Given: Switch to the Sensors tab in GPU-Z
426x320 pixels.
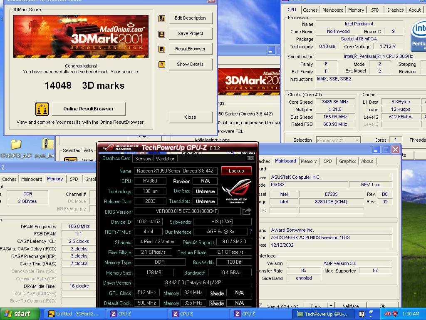Looking at the screenshot, I should pos(143,159).
